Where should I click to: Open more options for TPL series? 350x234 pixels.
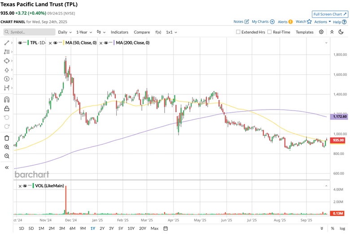click(25, 43)
